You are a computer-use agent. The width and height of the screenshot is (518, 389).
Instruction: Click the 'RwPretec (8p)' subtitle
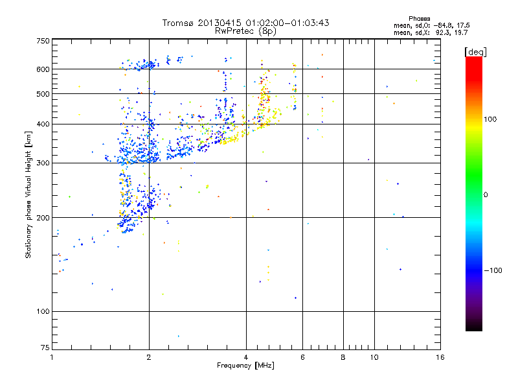tap(245, 31)
